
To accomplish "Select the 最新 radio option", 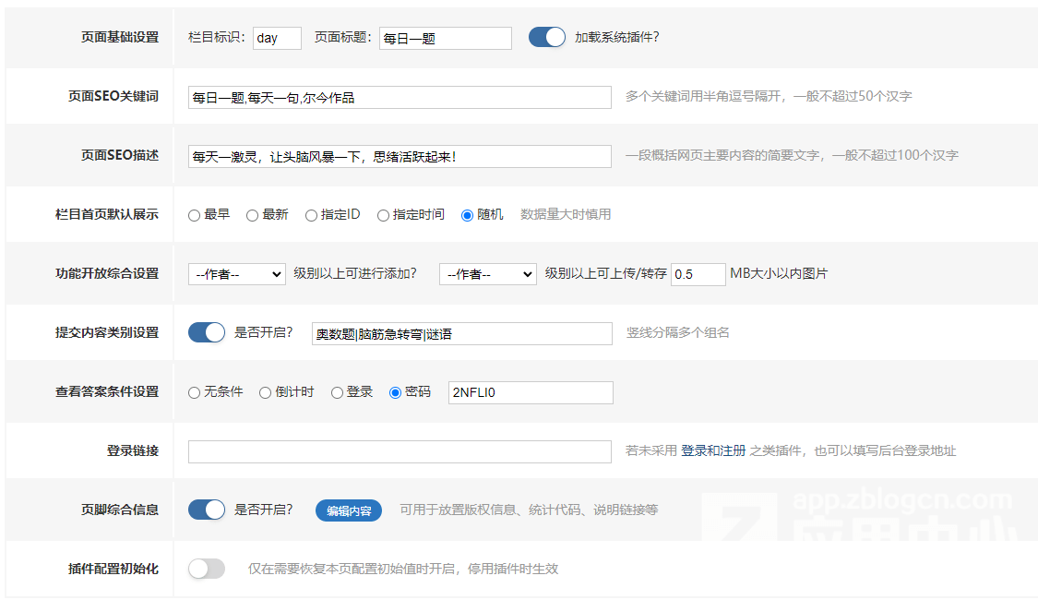I will pyautogui.click(x=252, y=215).
